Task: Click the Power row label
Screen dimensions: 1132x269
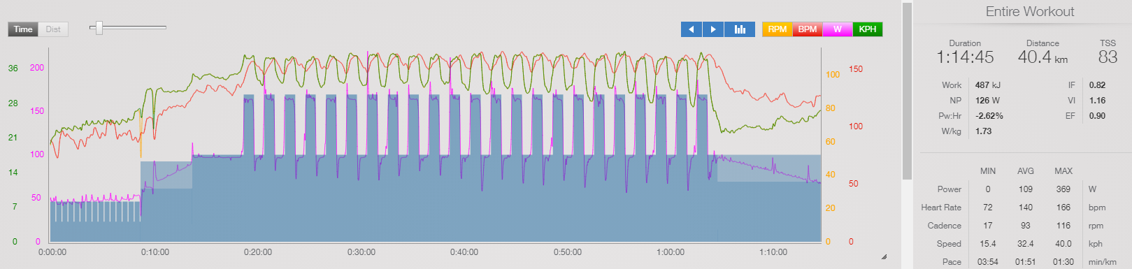Action: click(x=949, y=189)
